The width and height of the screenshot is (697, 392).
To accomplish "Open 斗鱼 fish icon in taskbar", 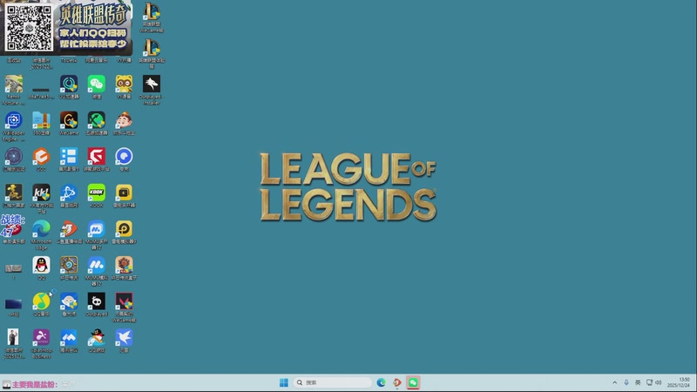I will coord(397,382).
